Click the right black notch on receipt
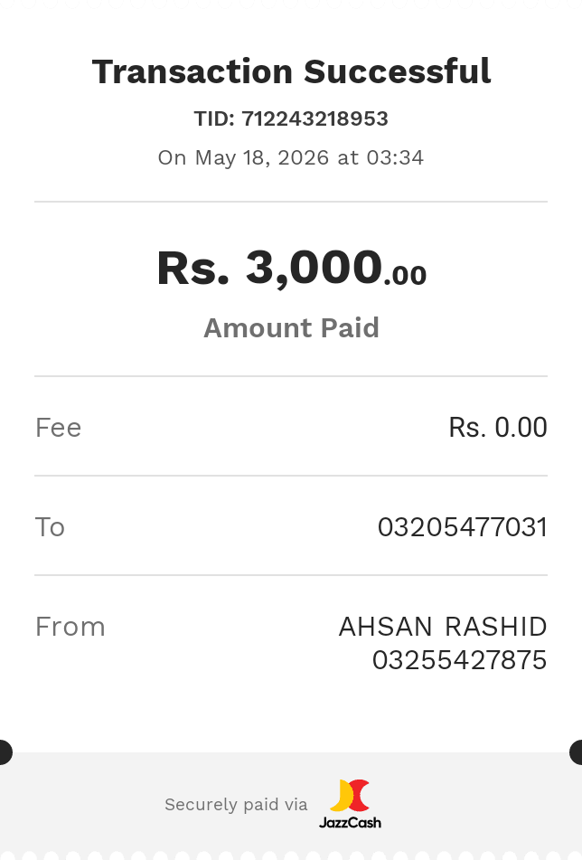Screen dimensions: 582x860 (576, 752)
